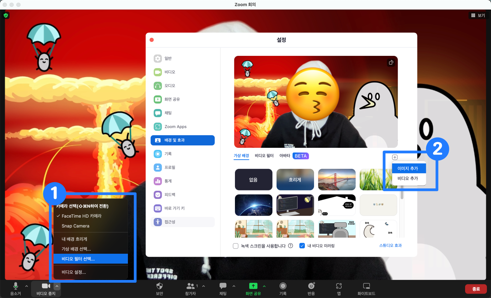
Task: Mute the microphone (음소거)
Action: [x=15, y=289]
